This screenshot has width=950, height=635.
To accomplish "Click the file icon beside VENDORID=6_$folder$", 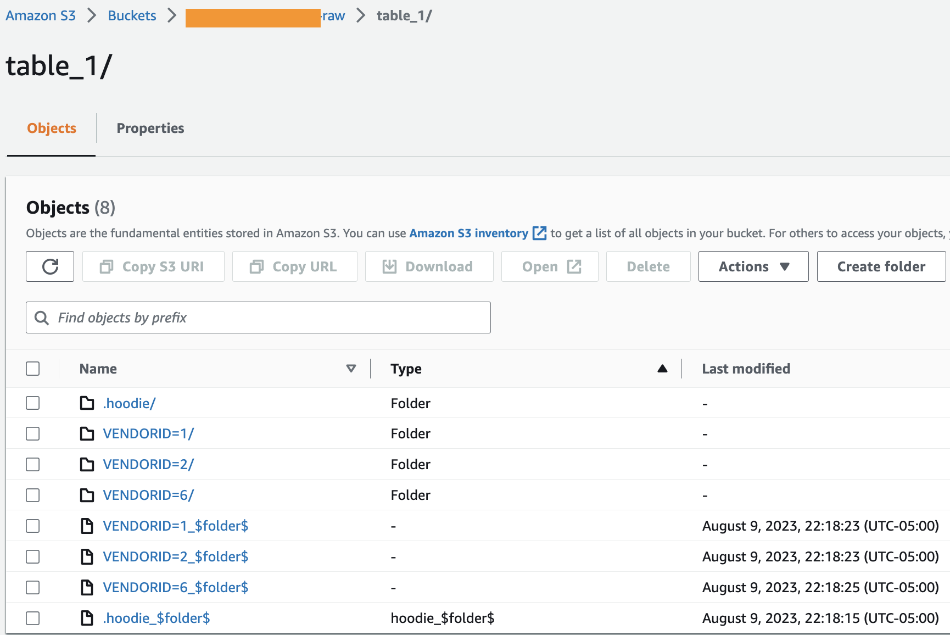I will click(x=87, y=588).
